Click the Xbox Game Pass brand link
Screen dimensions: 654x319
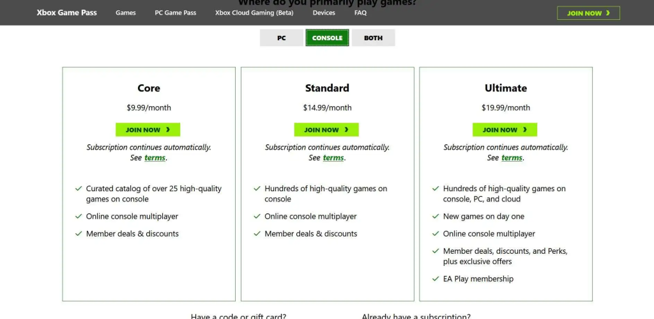click(x=67, y=13)
